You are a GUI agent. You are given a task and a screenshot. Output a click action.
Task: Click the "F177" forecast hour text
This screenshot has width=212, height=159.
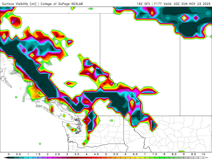pos(158,4)
